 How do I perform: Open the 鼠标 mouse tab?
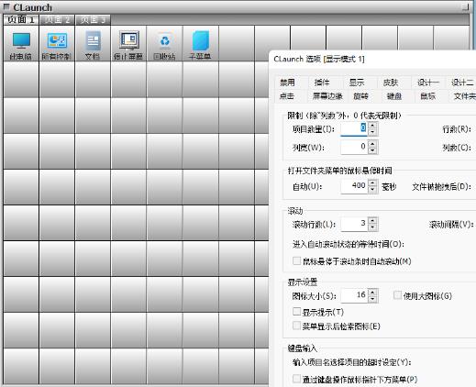pyautogui.click(x=427, y=96)
